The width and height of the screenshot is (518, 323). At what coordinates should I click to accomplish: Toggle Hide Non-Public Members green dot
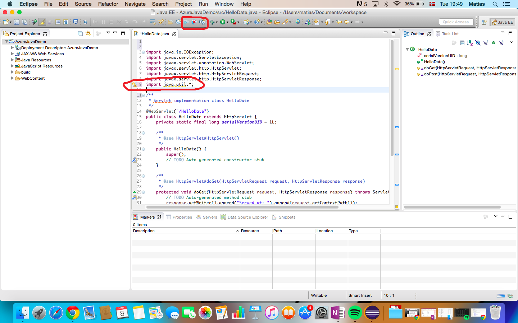coord(494,43)
